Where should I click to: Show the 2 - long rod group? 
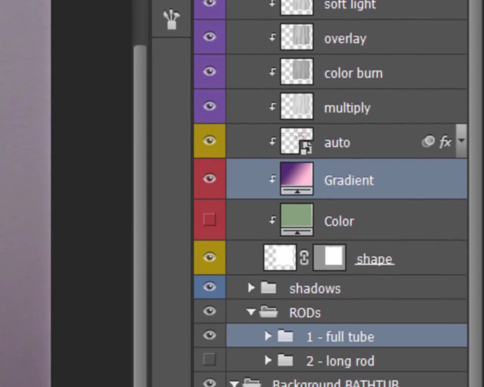click(209, 359)
